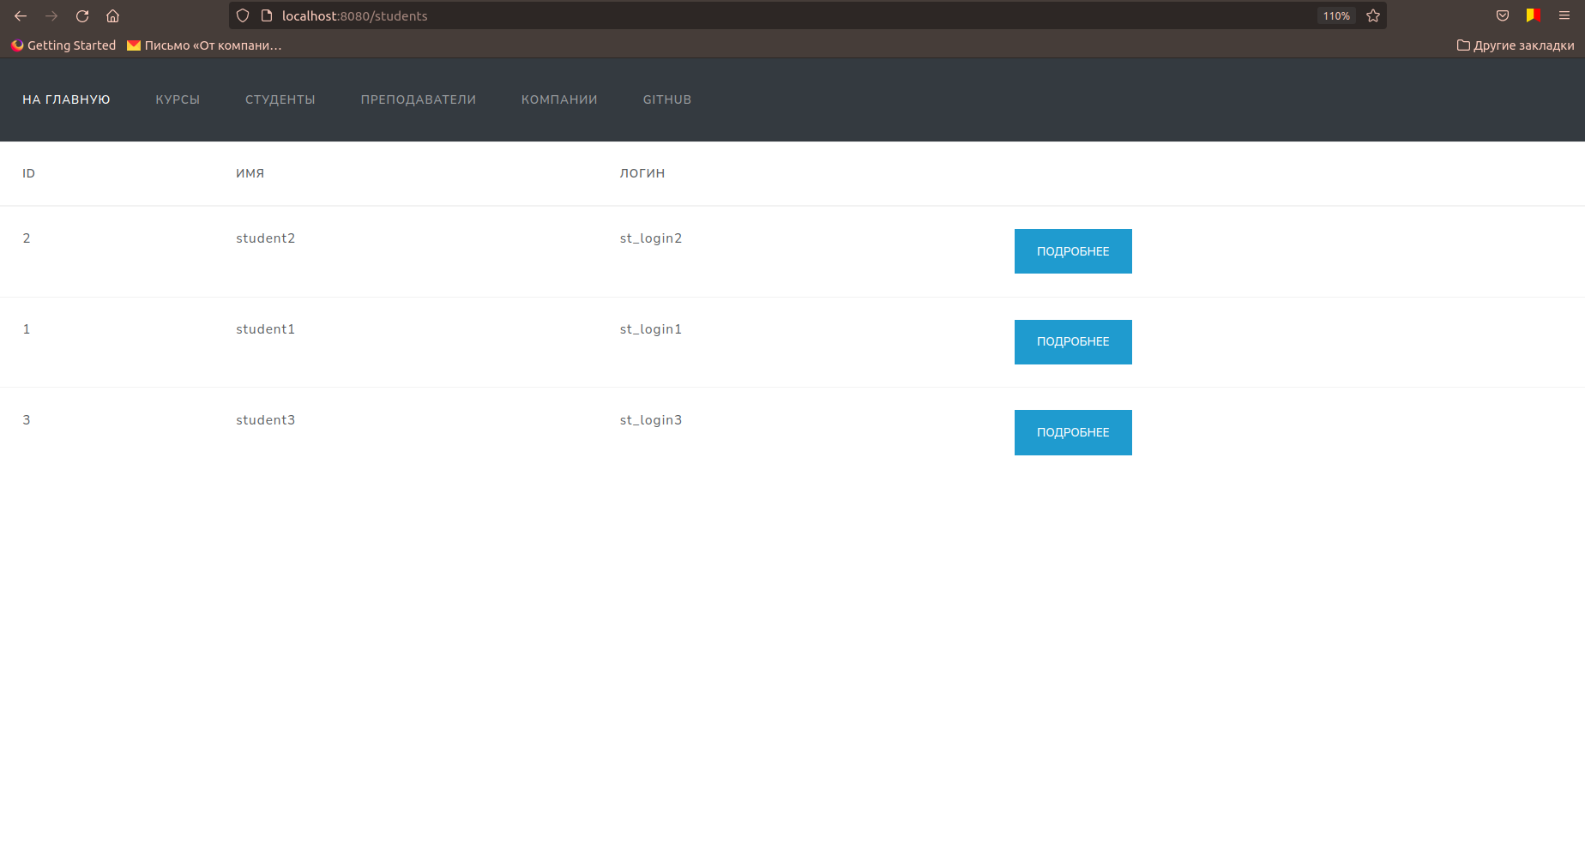This screenshot has height=861, width=1585.
Task: Select the st_login2 cell
Action: click(x=651, y=238)
